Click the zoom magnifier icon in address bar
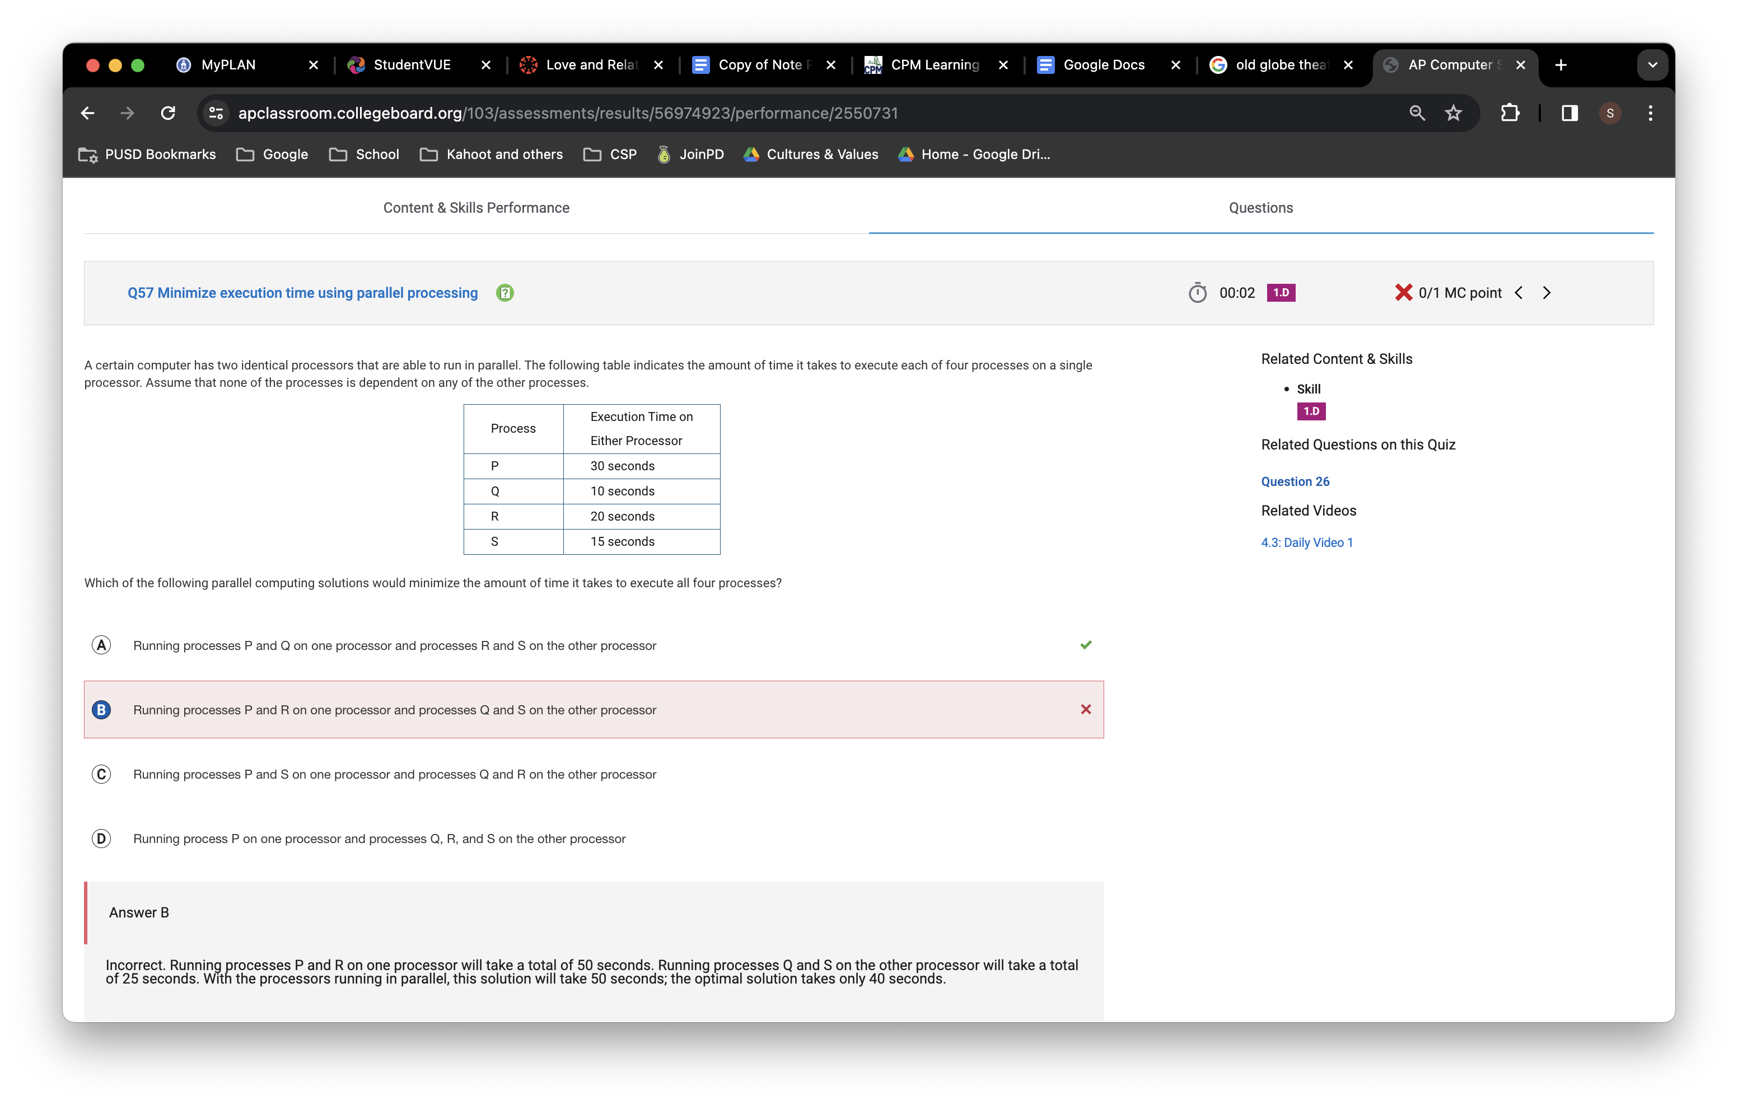This screenshot has height=1105, width=1738. [1417, 113]
